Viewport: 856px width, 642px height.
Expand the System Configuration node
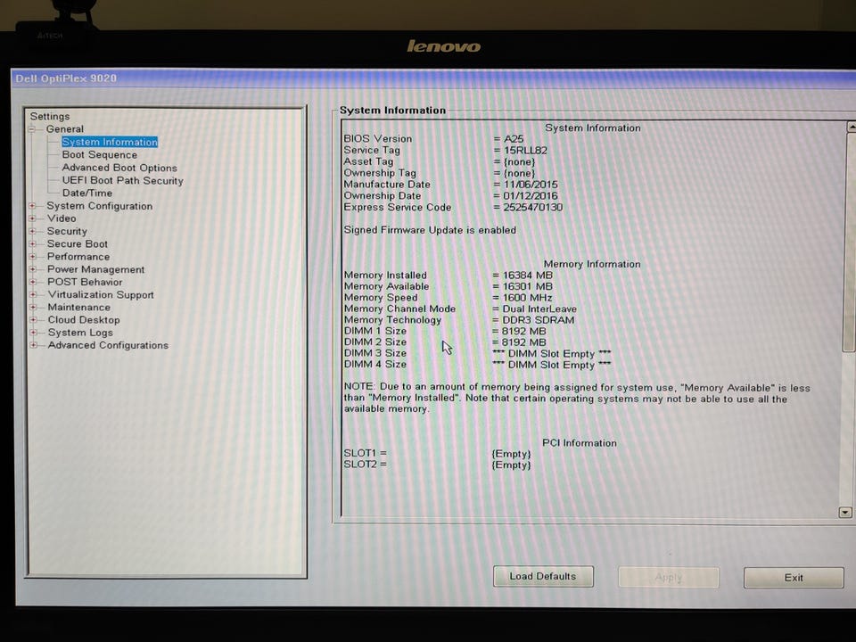(32, 206)
